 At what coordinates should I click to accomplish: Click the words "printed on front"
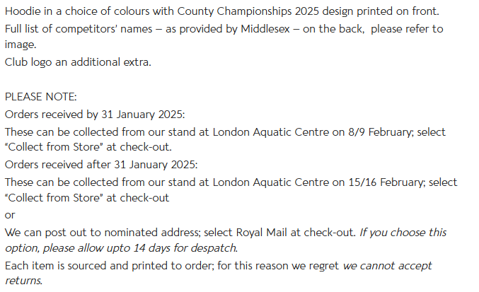(398, 12)
